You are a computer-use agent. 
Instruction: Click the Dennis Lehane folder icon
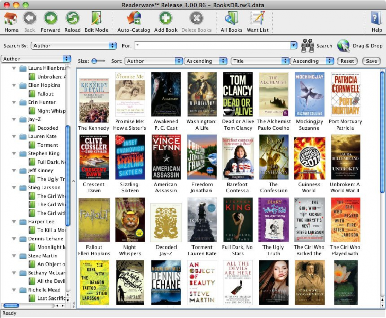[23, 239]
